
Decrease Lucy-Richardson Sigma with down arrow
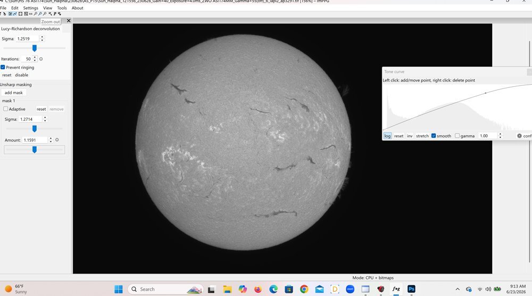click(42, 40)
